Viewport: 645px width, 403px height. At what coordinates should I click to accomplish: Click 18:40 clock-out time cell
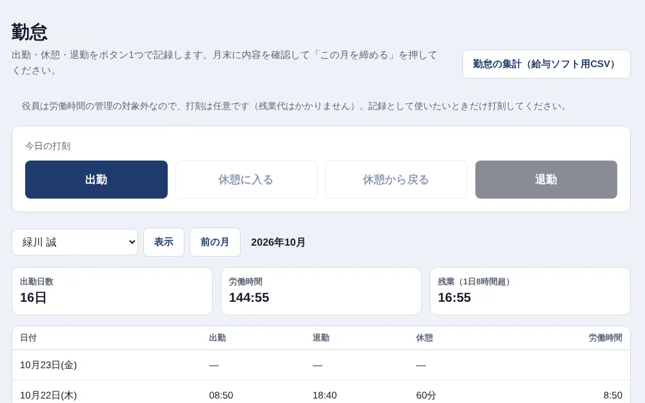(x=324, y=395)
